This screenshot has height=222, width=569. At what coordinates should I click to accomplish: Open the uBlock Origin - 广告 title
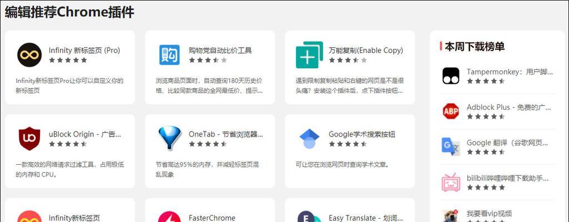(85, 134)
